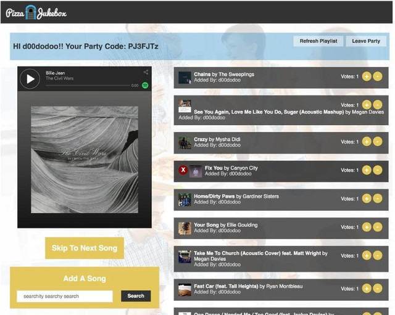
Task: Click the share icon in the player
Action: (146, 72)
